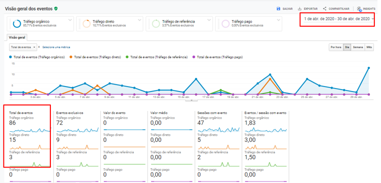Click the Selecione uma métrica link
Viewport: 381px width, 183px height.
[56, 47]
